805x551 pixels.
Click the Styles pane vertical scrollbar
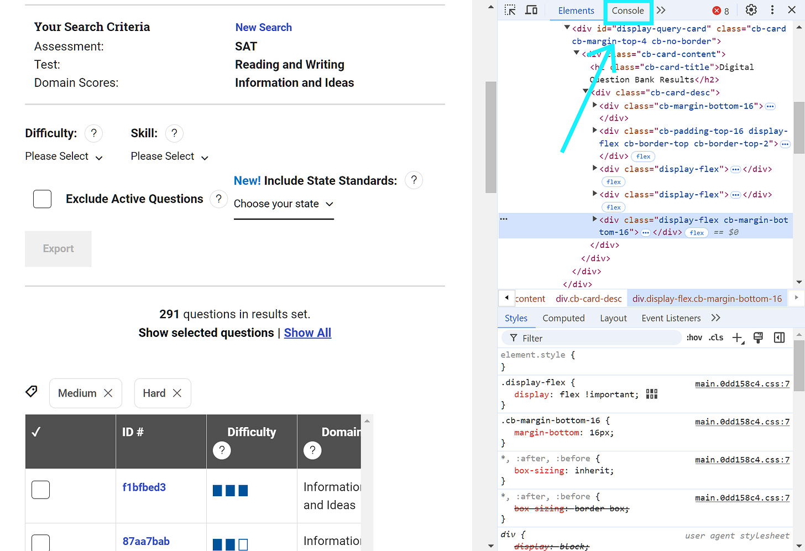coord(799,365)
